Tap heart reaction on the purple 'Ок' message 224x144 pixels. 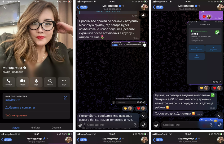206,17
